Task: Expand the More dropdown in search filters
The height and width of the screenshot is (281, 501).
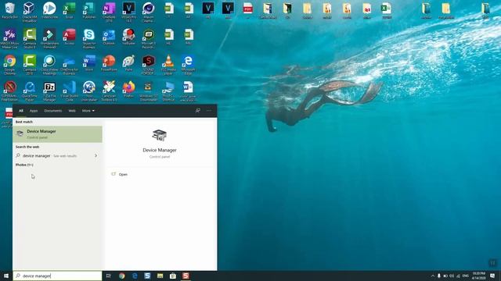Action: point(88,111)
